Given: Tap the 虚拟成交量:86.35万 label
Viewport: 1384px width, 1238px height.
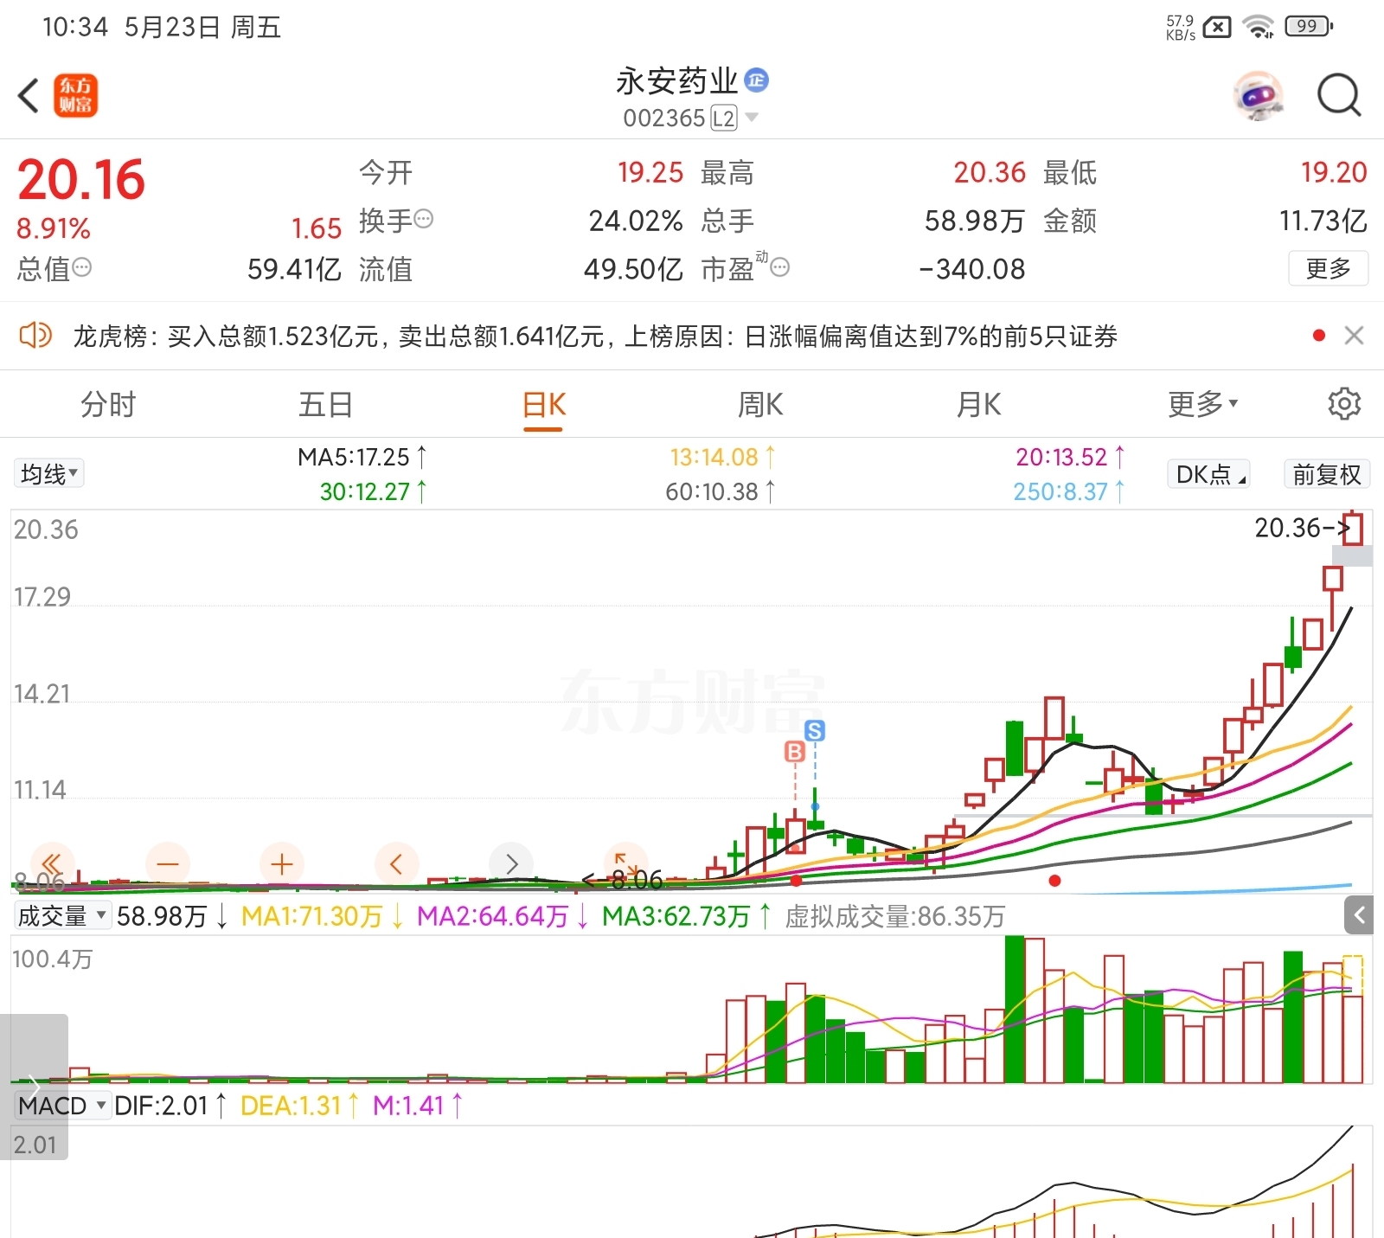Looking at the screenshot, I should 894,916.
